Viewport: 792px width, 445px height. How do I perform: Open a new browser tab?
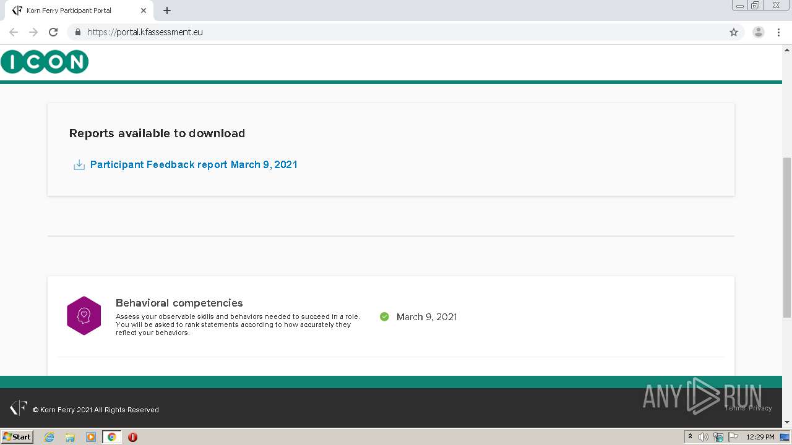click(x=167, y=11)
